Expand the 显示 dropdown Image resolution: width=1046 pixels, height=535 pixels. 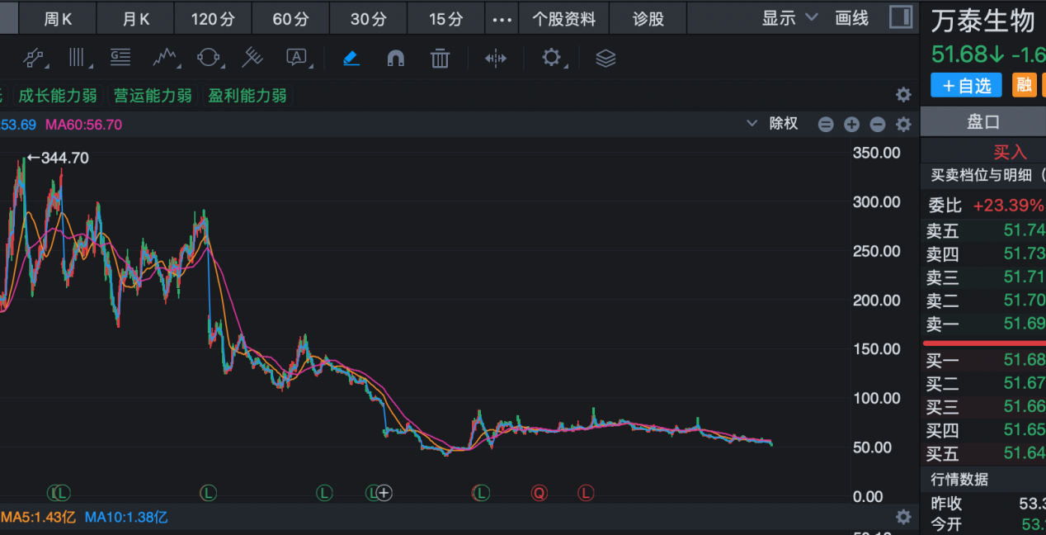point(789,18)
